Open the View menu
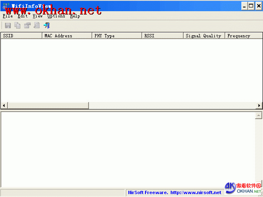 (37, 16)
